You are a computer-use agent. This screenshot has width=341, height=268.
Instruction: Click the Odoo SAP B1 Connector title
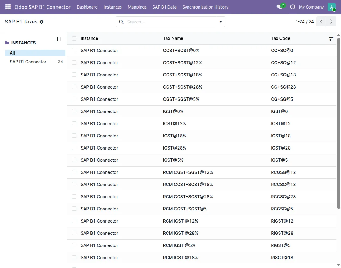(42, 7)
